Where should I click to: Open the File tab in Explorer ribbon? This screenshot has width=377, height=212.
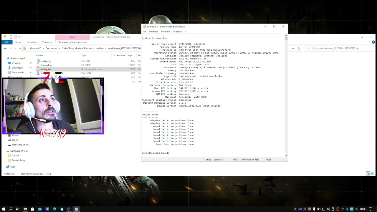pyautogui.click(x=7, y=42)
